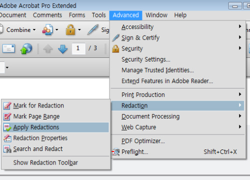The image size is (250, 180).
Task: Expand the Accessibility submenu arrow
Action: pos(240,26)
